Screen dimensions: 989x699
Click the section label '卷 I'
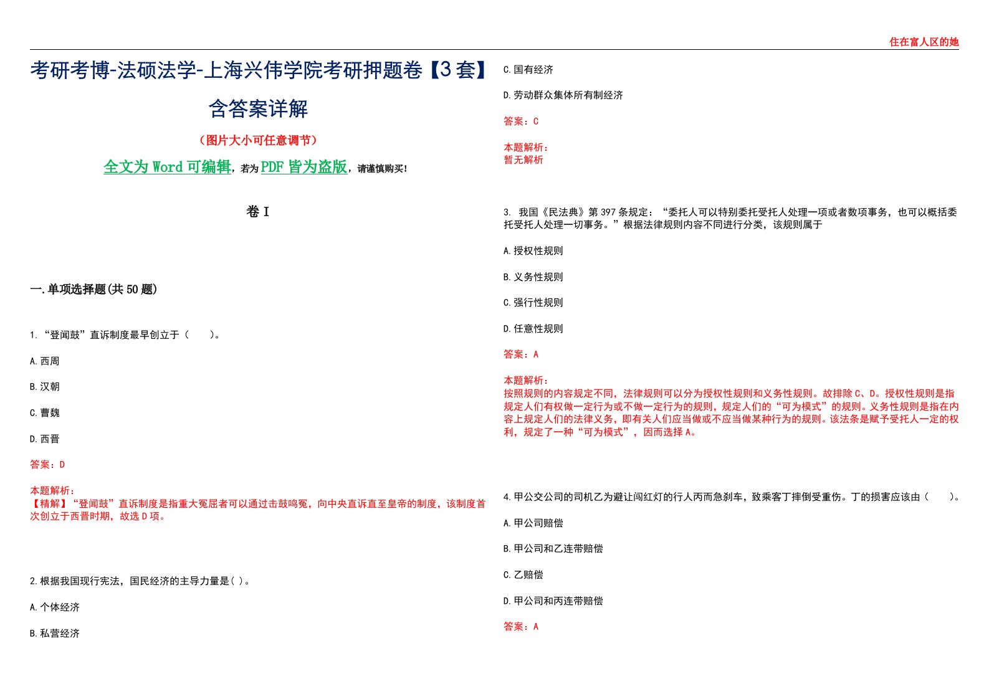(258, 212)
